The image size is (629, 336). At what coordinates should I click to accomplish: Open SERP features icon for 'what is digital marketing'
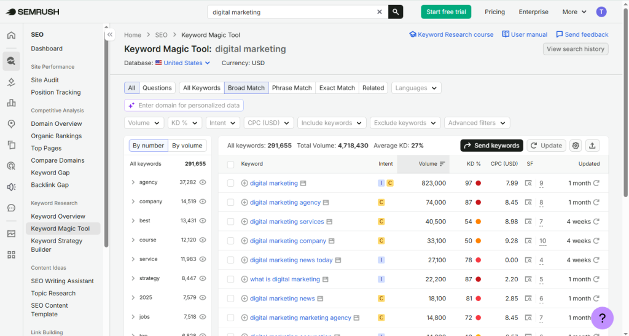point(528,279)
